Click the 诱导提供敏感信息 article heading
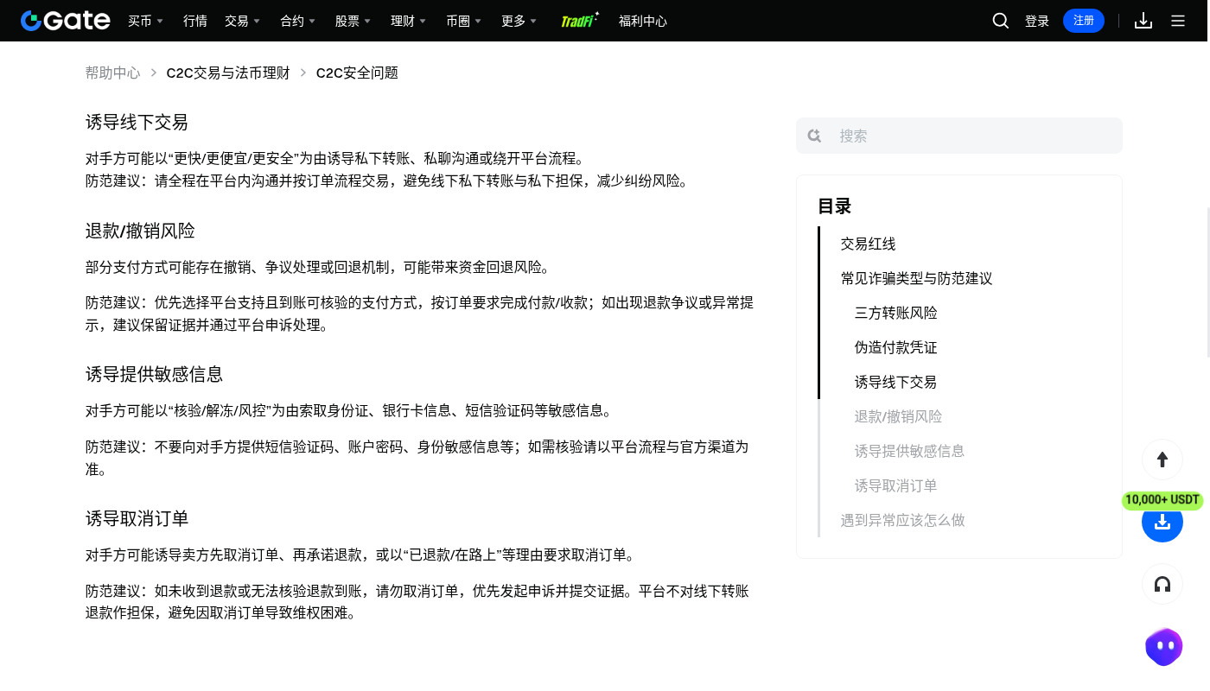Image resolution: width=1210 pixels, height=691 pixels. click(155, 374)
